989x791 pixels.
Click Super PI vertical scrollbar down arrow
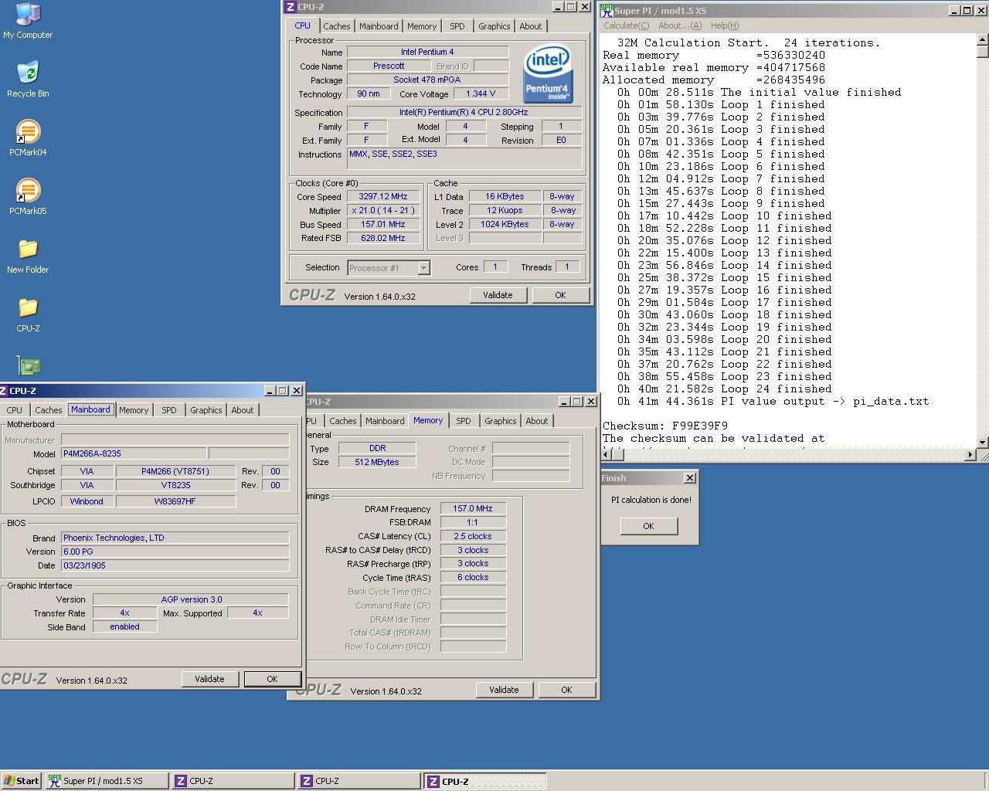(982, 442)
